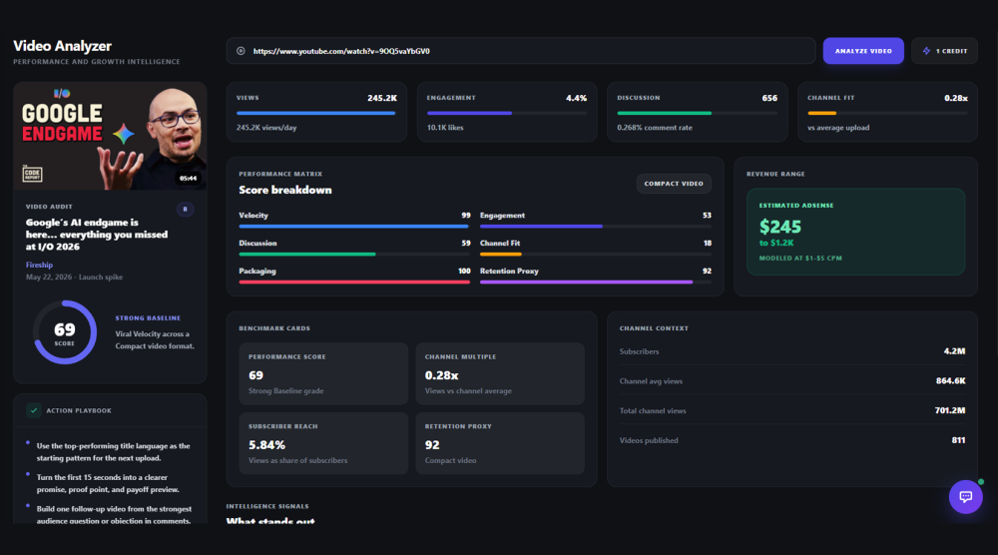This screenshot has width=998, height=555.
Task: Click the circular 69 score gauge
Action: pos(64,332)
